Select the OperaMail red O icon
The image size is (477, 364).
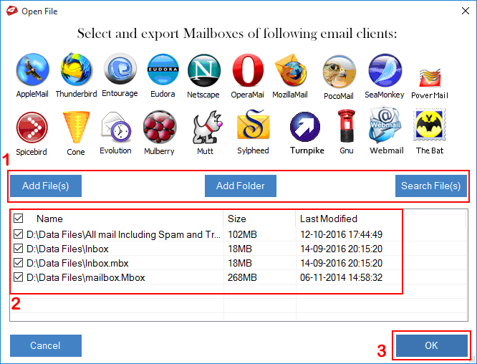248,70
